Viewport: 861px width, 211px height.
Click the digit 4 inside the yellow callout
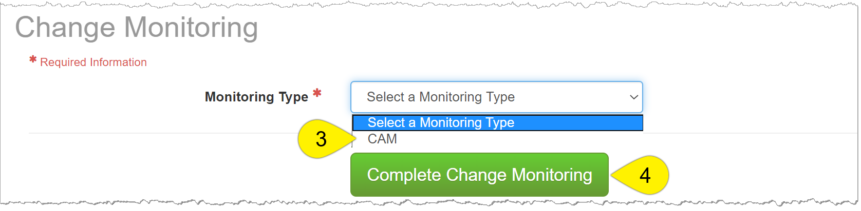tap(645, 176)
